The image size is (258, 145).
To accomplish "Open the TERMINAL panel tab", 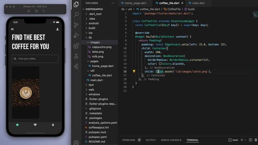I will coord(192,140).
